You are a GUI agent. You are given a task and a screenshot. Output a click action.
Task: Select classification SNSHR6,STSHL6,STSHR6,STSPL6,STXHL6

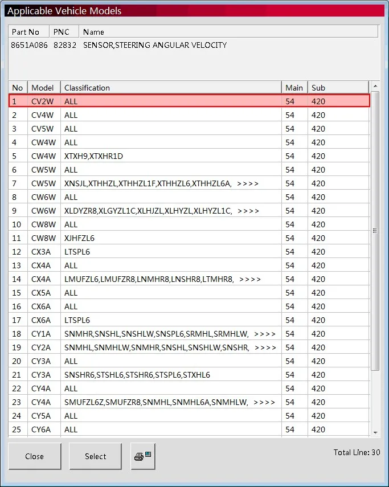pyautogui.click(x=137, y=375)
